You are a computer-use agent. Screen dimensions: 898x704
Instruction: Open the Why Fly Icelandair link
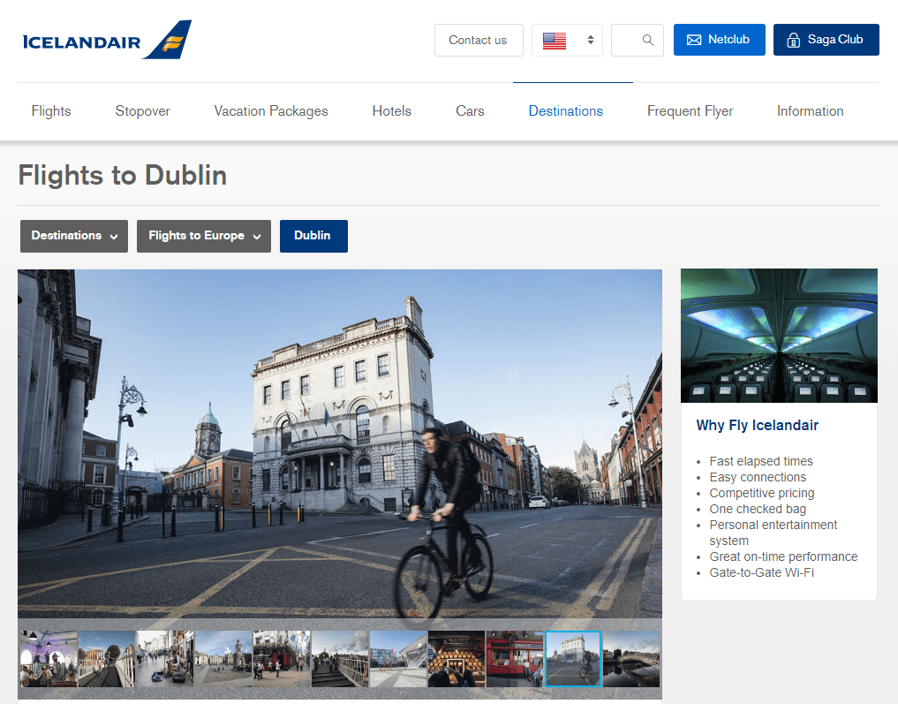tap(757, 426)
